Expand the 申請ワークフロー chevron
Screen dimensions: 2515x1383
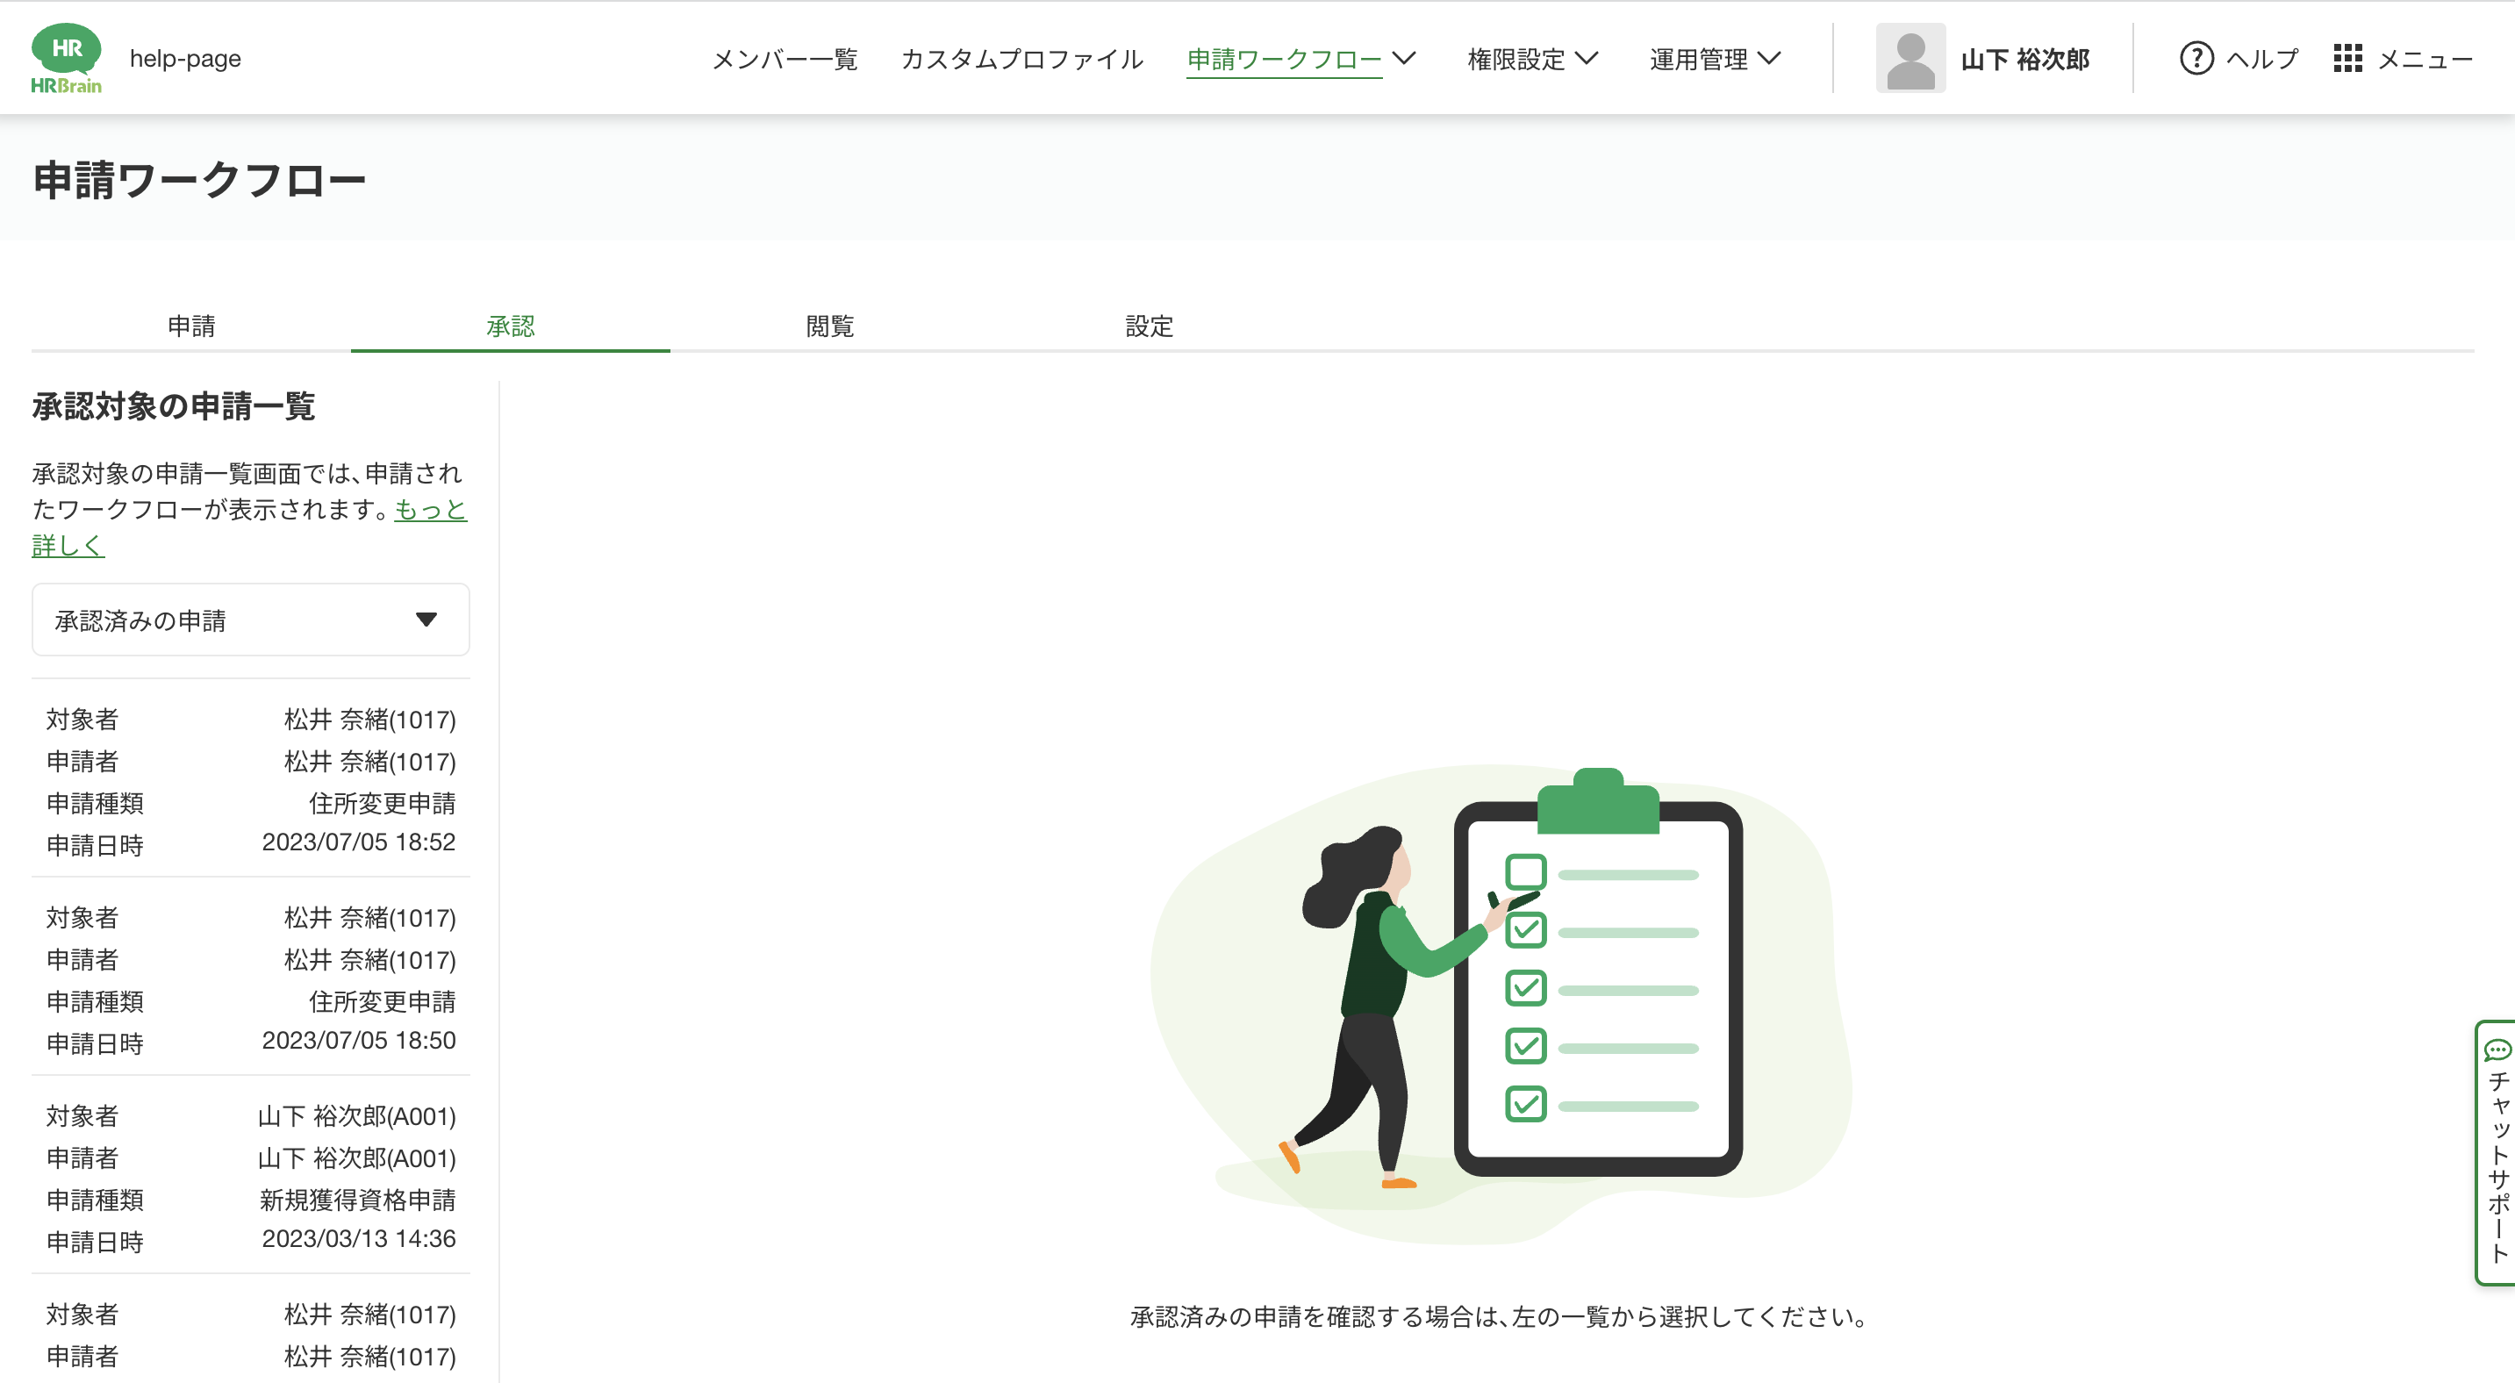[1403, 59]
